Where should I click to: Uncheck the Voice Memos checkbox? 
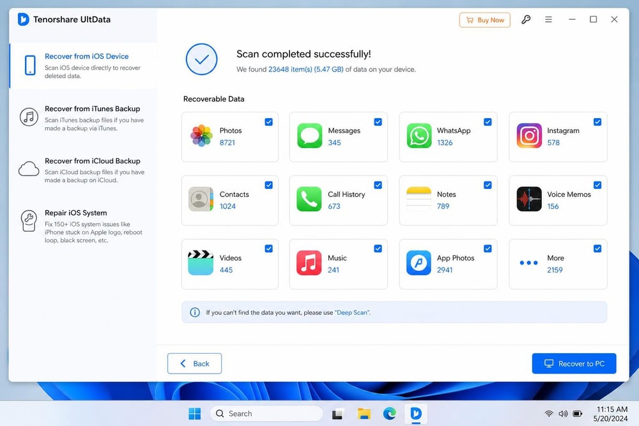click(597, 185)
